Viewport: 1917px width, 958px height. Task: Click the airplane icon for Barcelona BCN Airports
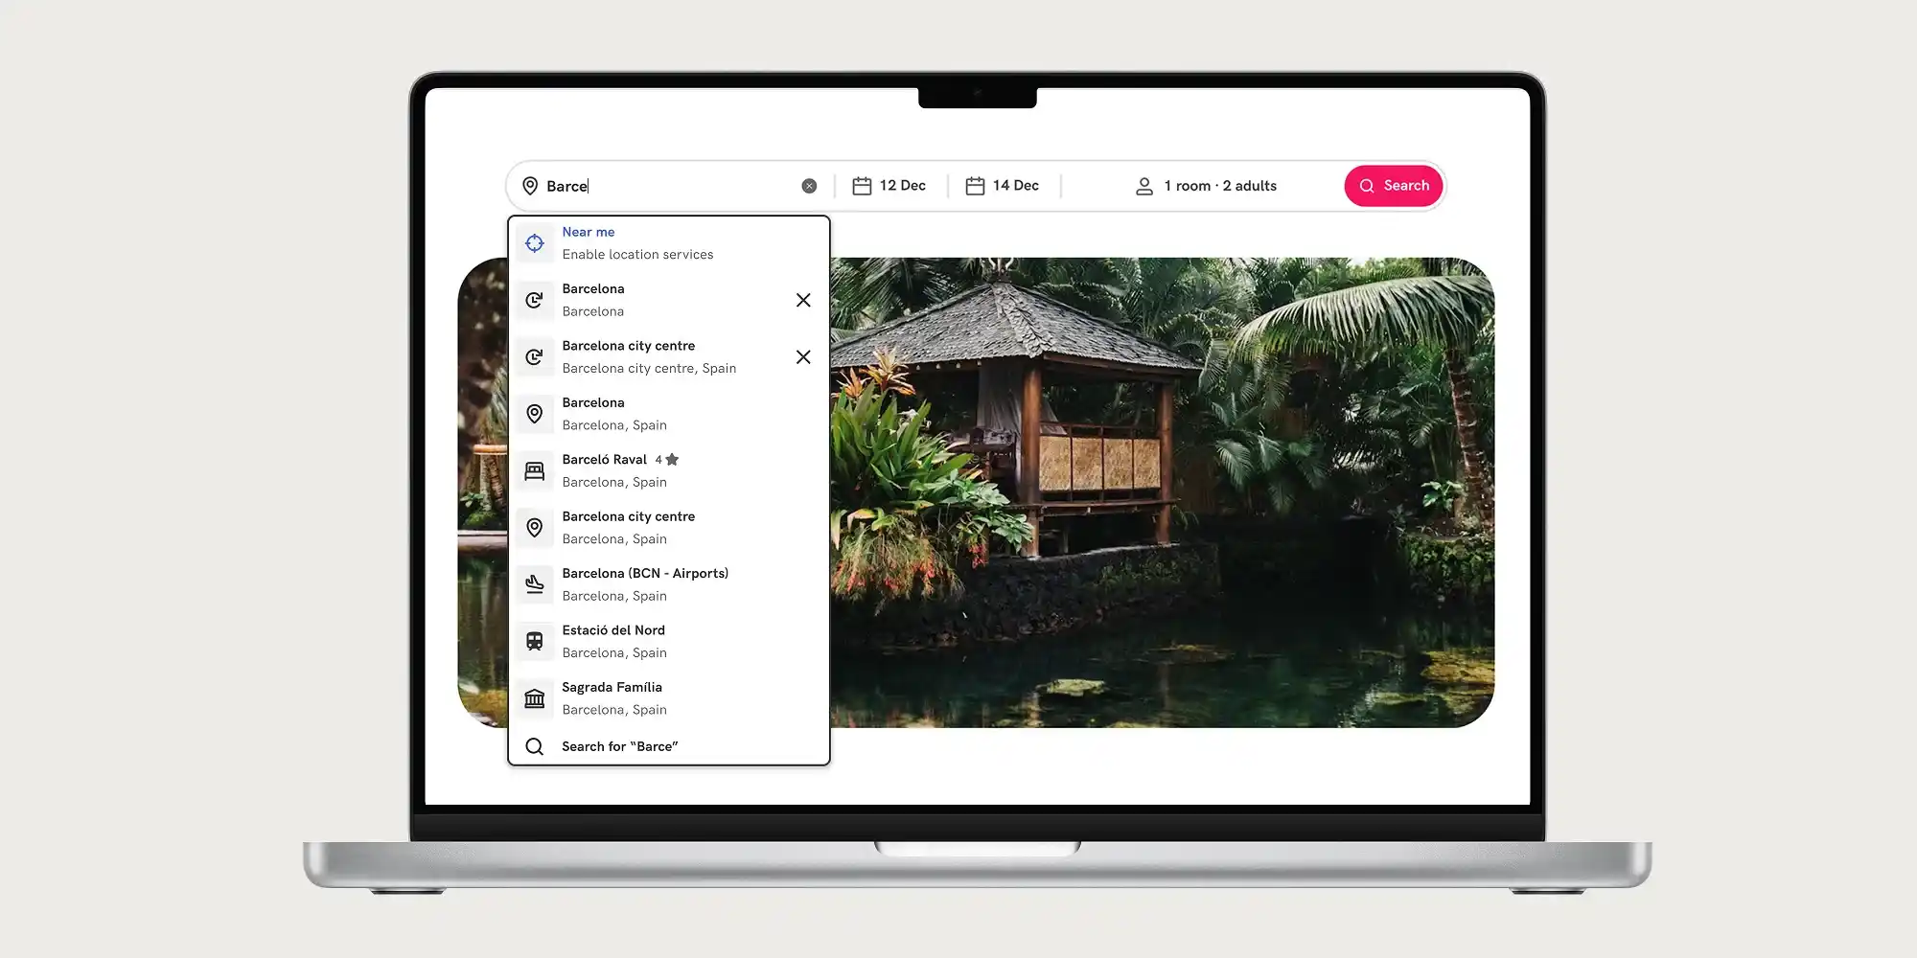coord(535,584)
